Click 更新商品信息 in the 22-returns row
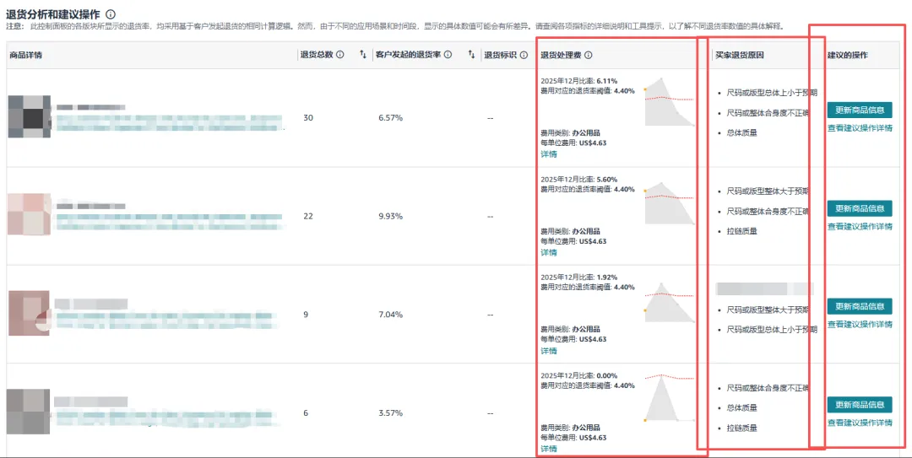 [x=860, y=208]
